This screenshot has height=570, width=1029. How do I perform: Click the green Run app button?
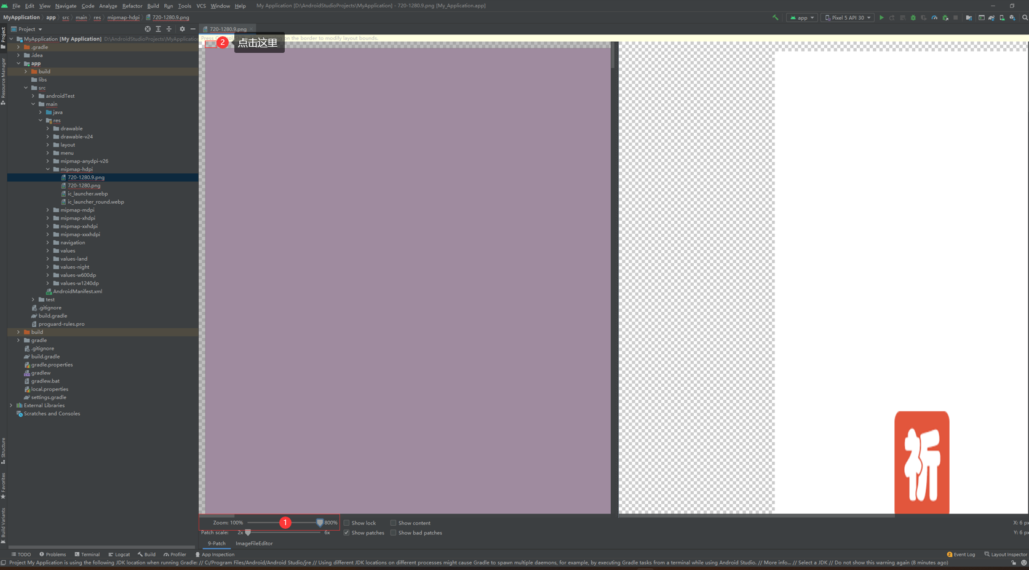[881, 18]
